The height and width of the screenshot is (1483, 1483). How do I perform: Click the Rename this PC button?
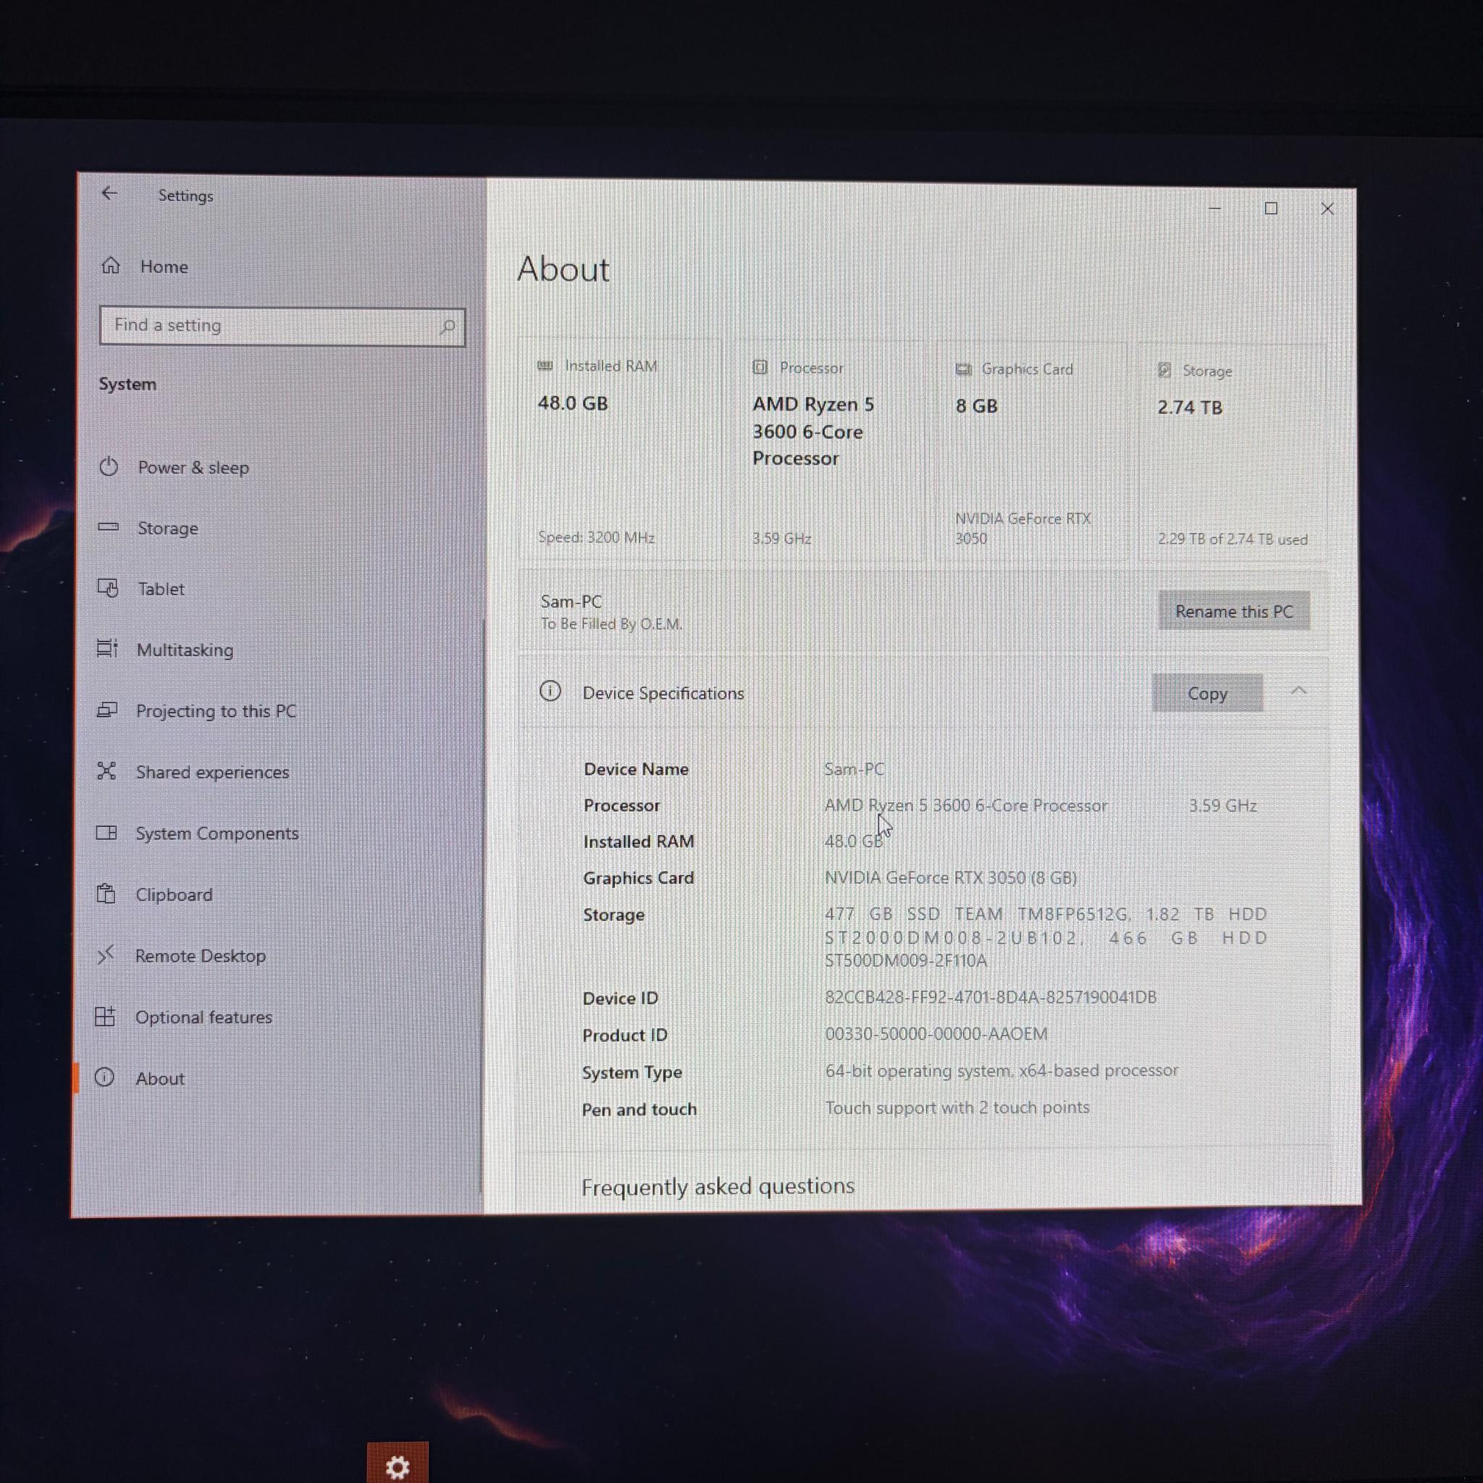click(x=1235, y=612)
